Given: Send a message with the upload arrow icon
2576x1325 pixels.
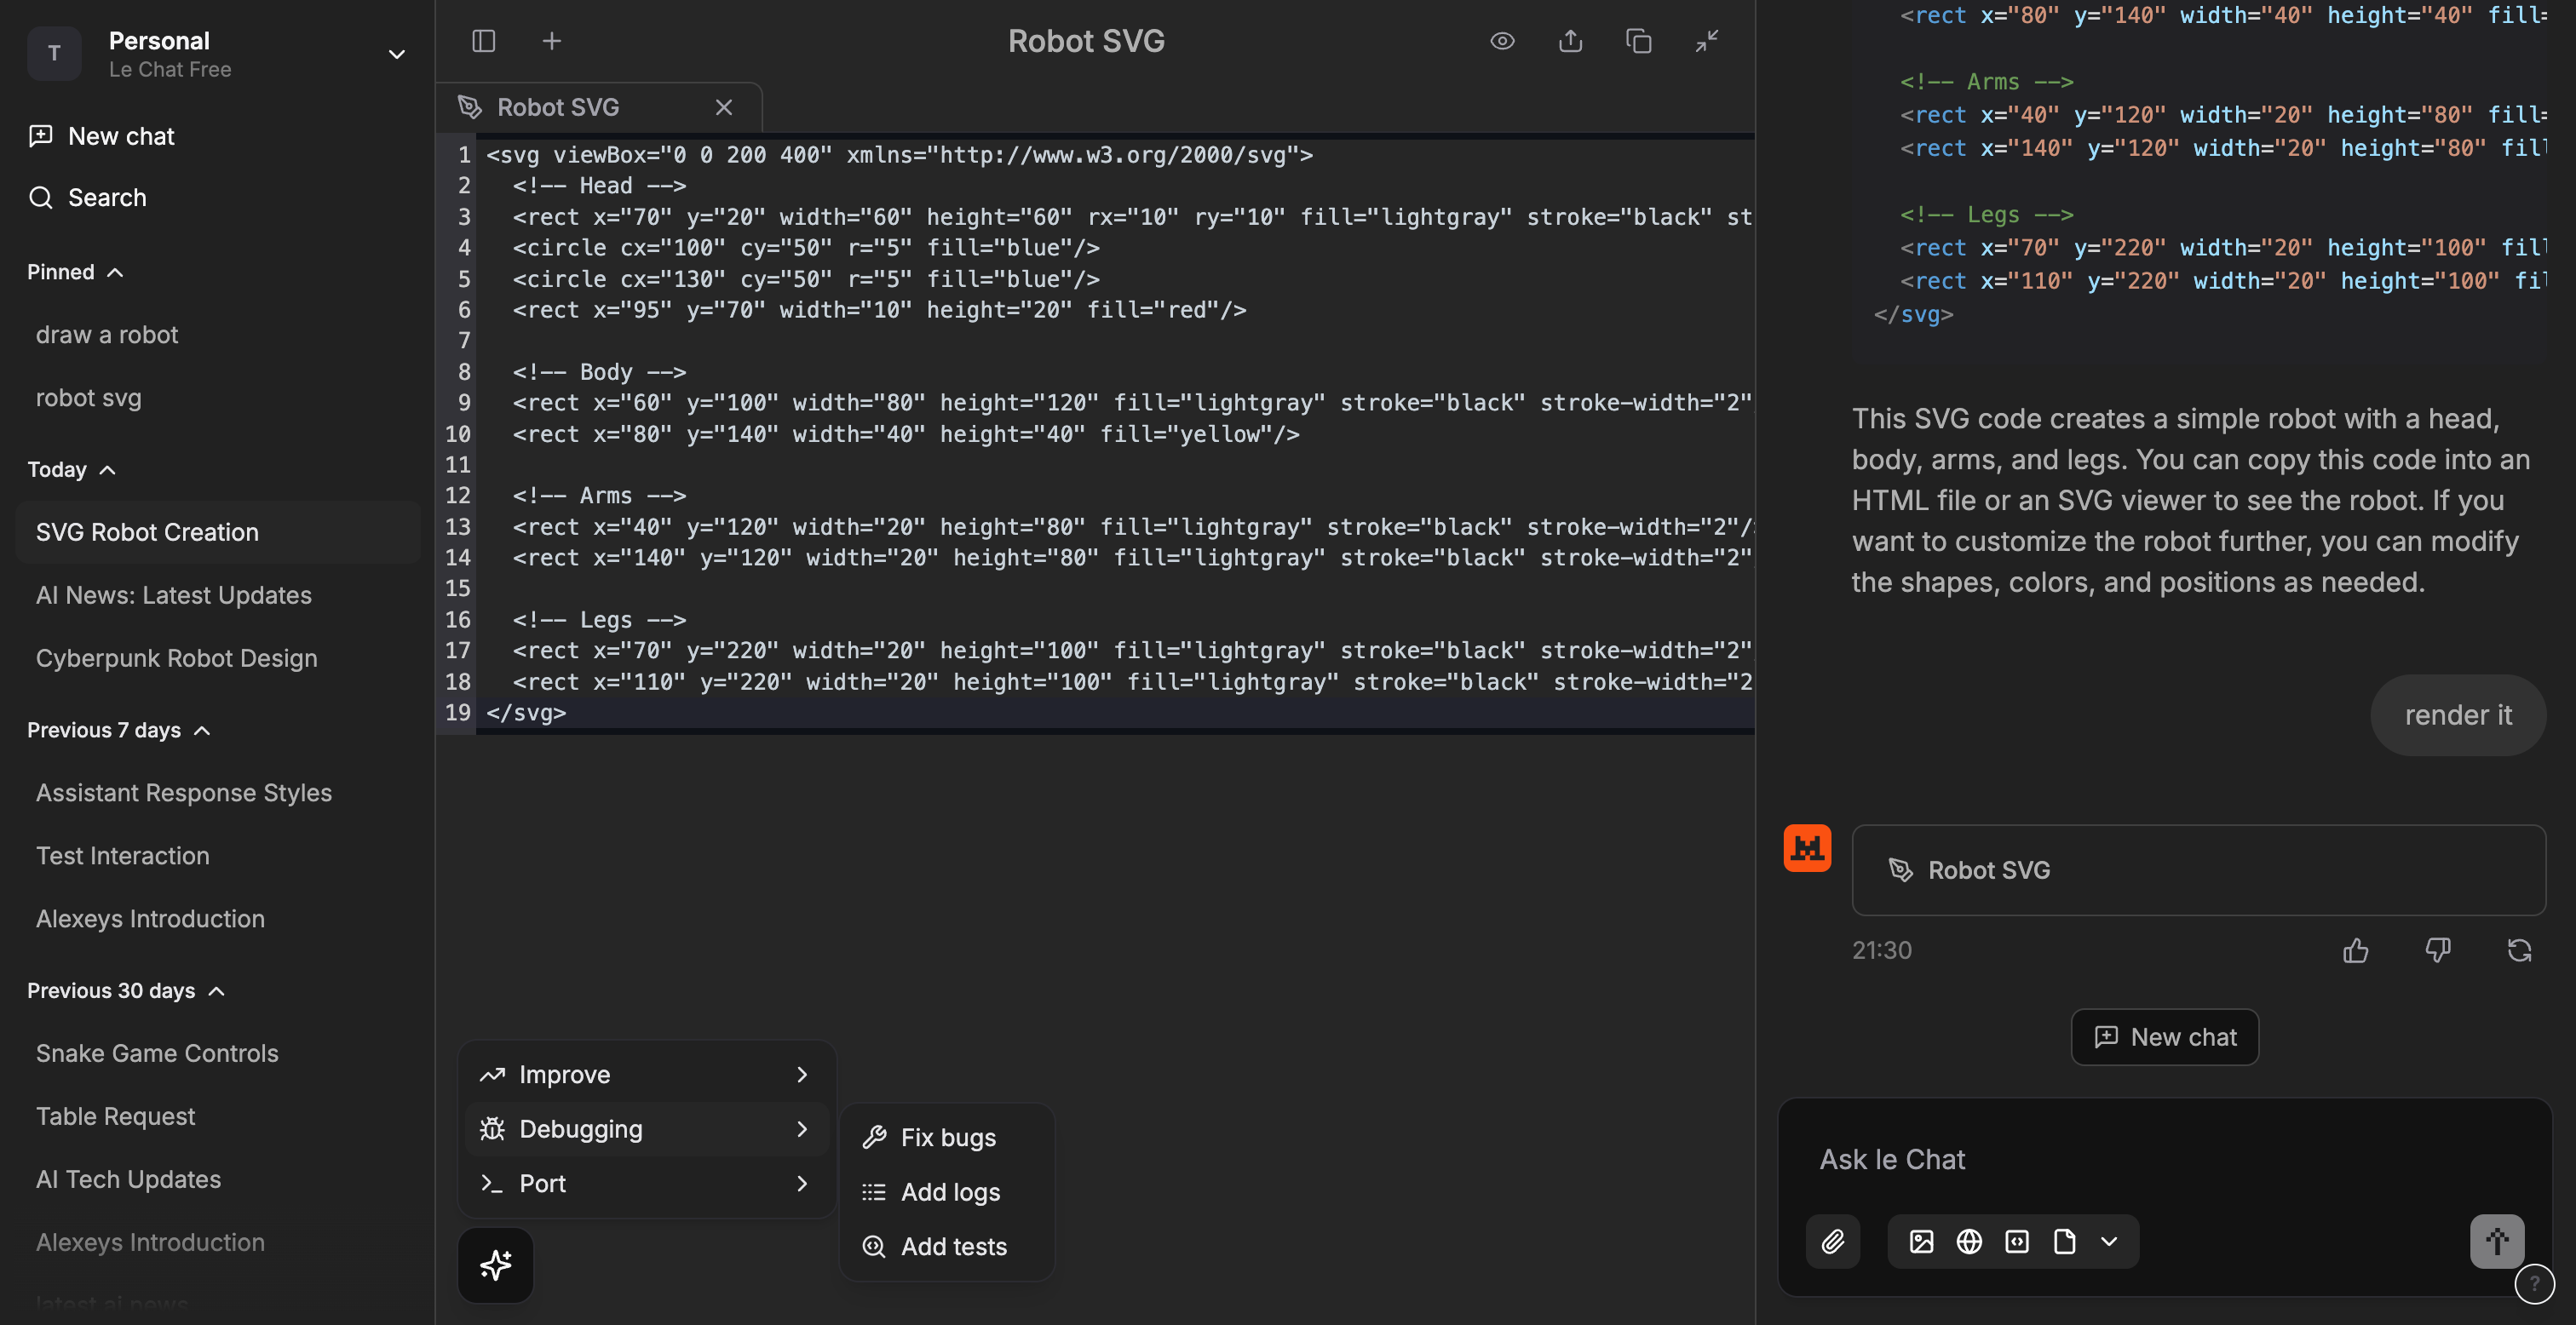Looking at the screenshot, I should point(2496,1241).
